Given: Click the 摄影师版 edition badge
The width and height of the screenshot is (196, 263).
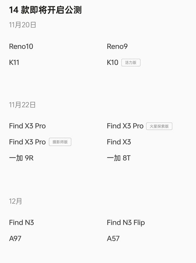Looking at the screenshot, I should point(60,142).
